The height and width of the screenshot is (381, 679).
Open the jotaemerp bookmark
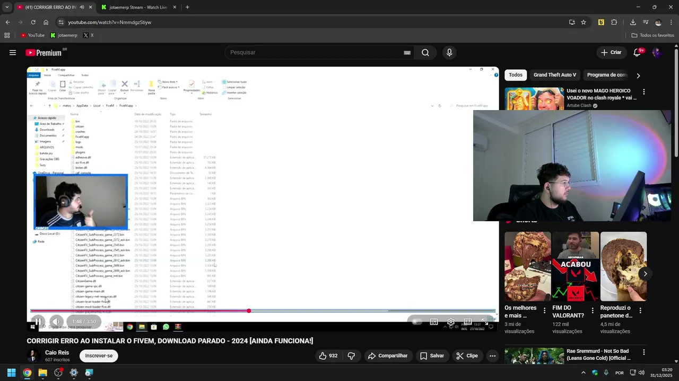pos(64,35)
